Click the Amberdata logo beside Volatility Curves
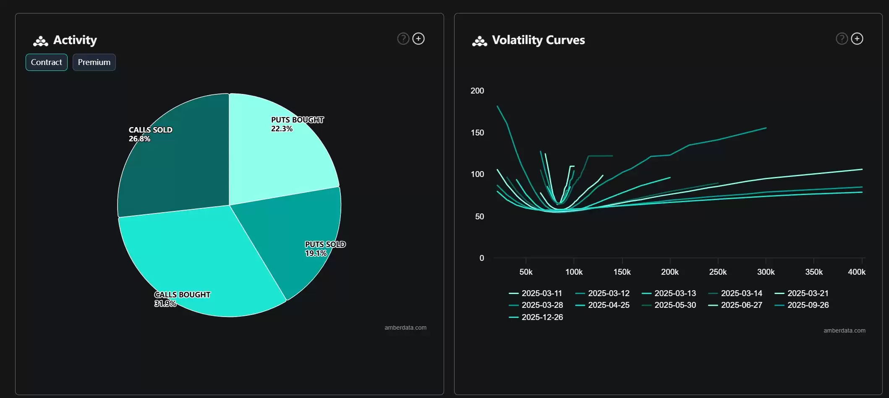This screenshot has width=889, height=398. pyautogui.click(x=479, y=41)
